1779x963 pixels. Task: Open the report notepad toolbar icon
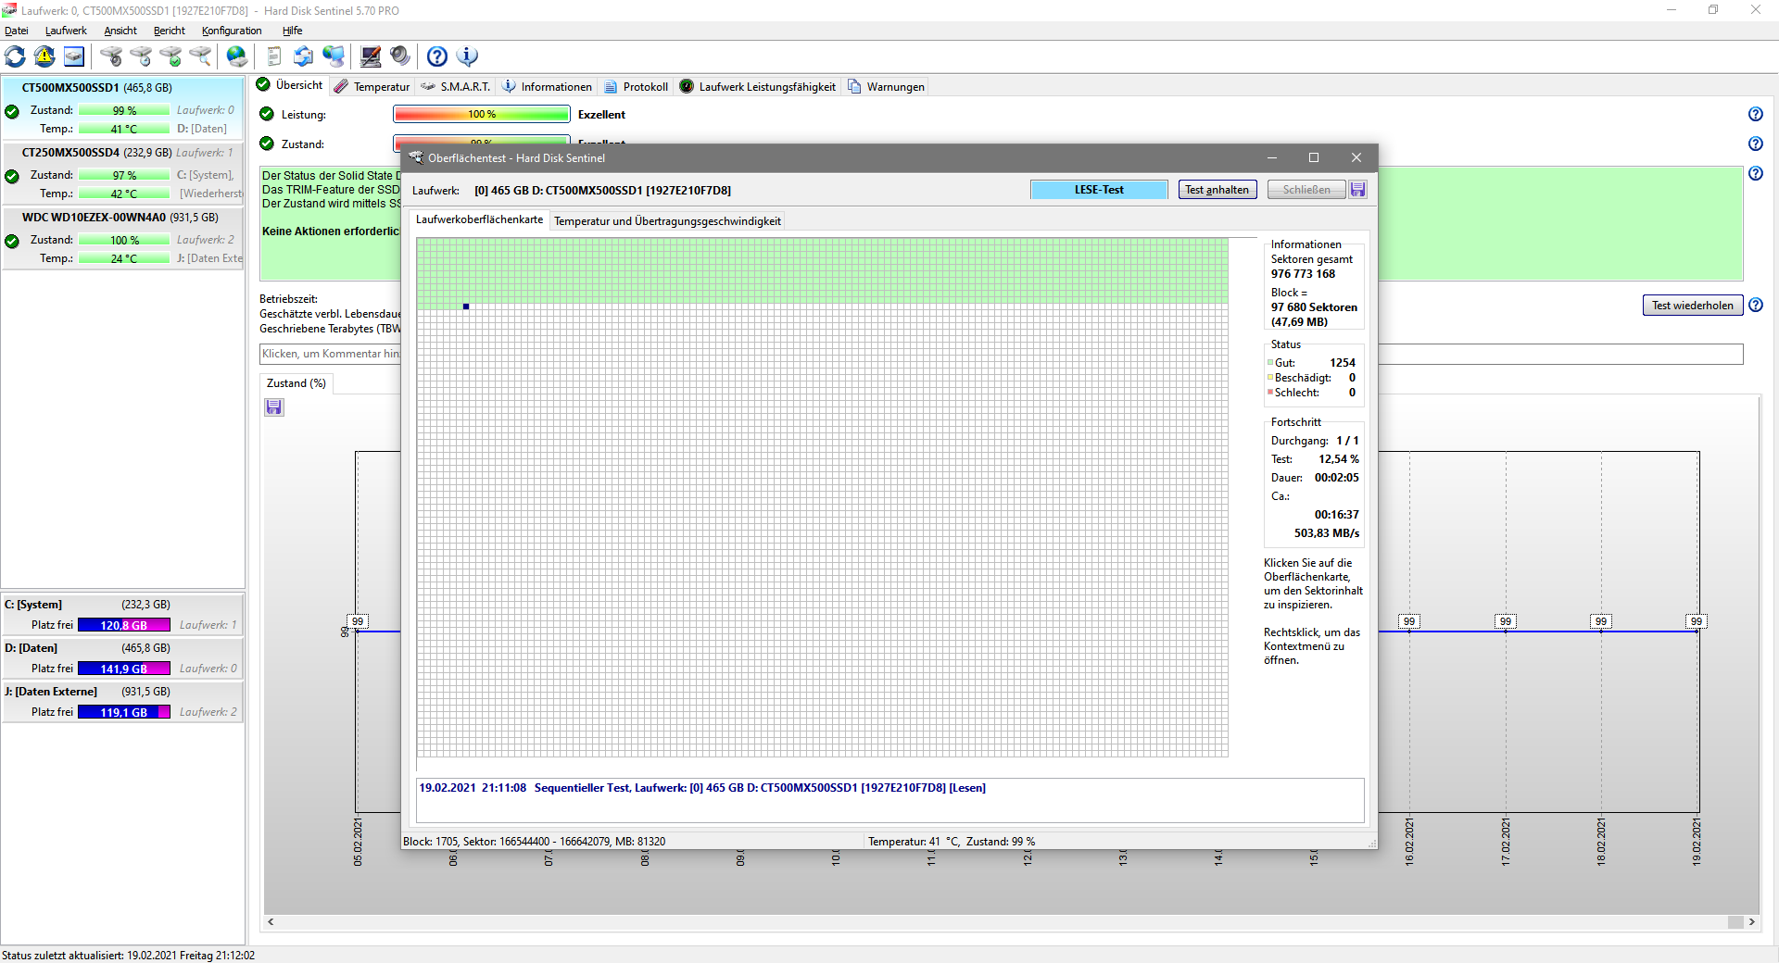coord(273,56)
